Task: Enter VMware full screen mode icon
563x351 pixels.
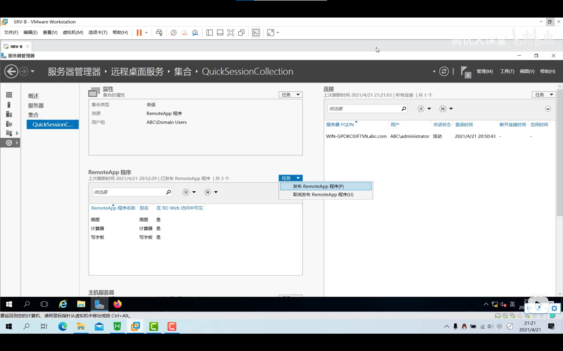Action: 230,33
